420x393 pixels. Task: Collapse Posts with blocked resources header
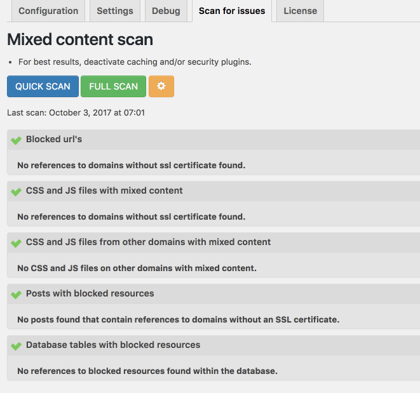coord(213,294)
